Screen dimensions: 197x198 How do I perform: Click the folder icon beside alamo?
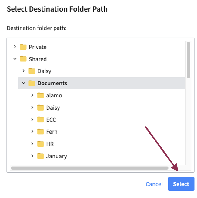tap(41, 95)
